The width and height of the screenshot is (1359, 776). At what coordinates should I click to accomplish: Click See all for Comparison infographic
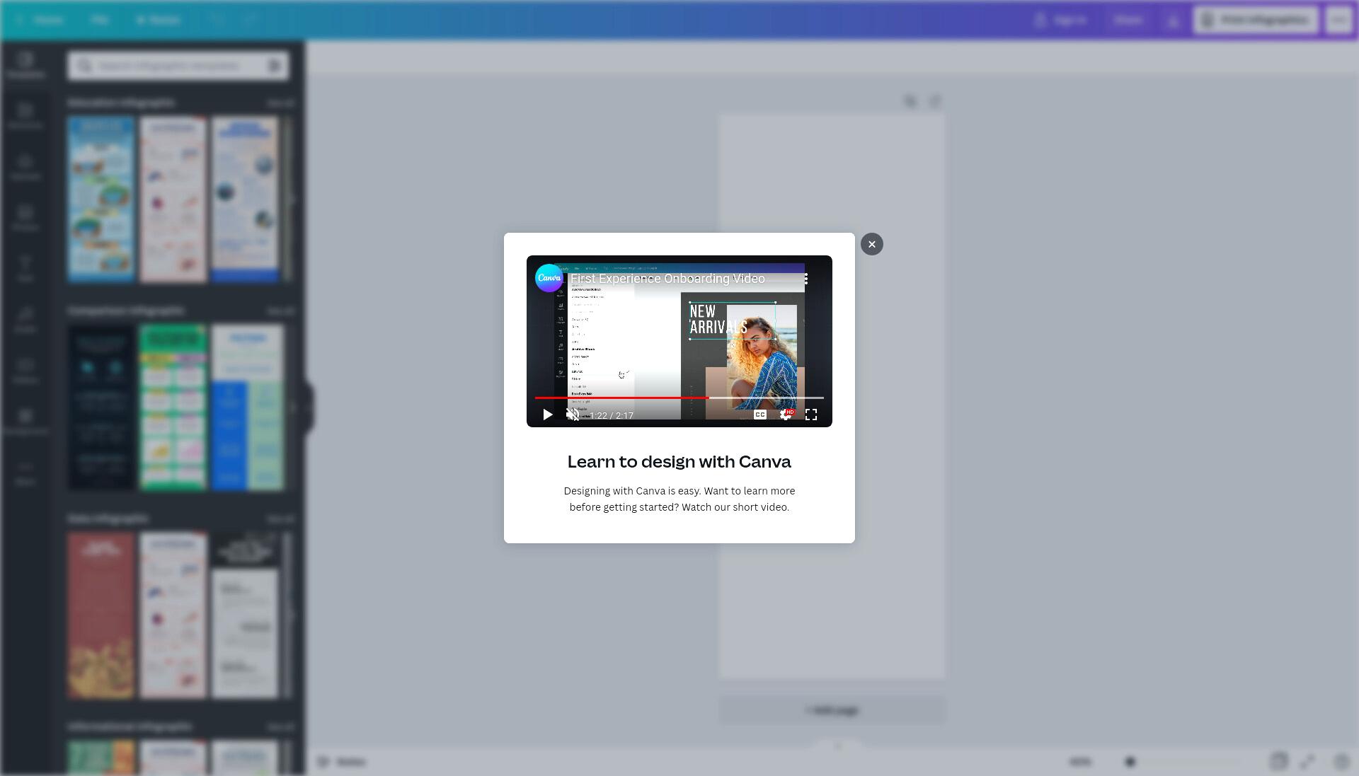pyautogui.click(x=280, y=311)
